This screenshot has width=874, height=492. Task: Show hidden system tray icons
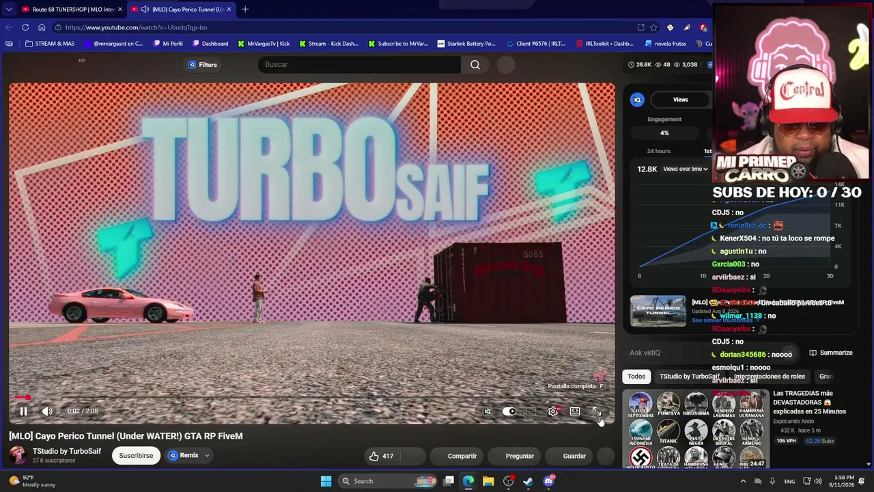744,481
